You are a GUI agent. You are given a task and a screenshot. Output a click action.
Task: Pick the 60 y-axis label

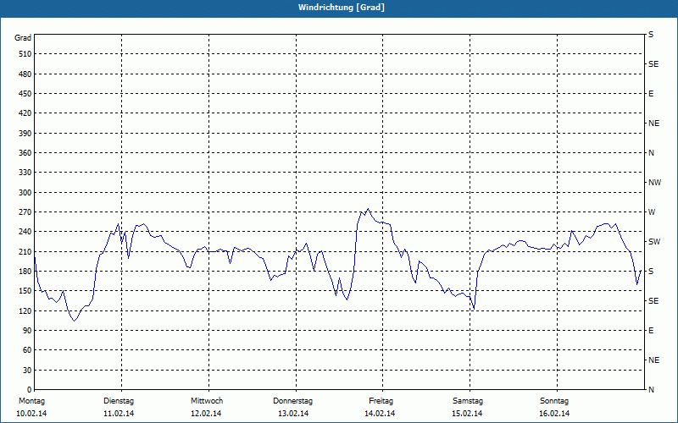(x=27, y=349)
